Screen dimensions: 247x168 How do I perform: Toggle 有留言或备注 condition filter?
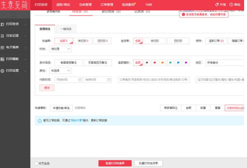(x=68, y=63)
